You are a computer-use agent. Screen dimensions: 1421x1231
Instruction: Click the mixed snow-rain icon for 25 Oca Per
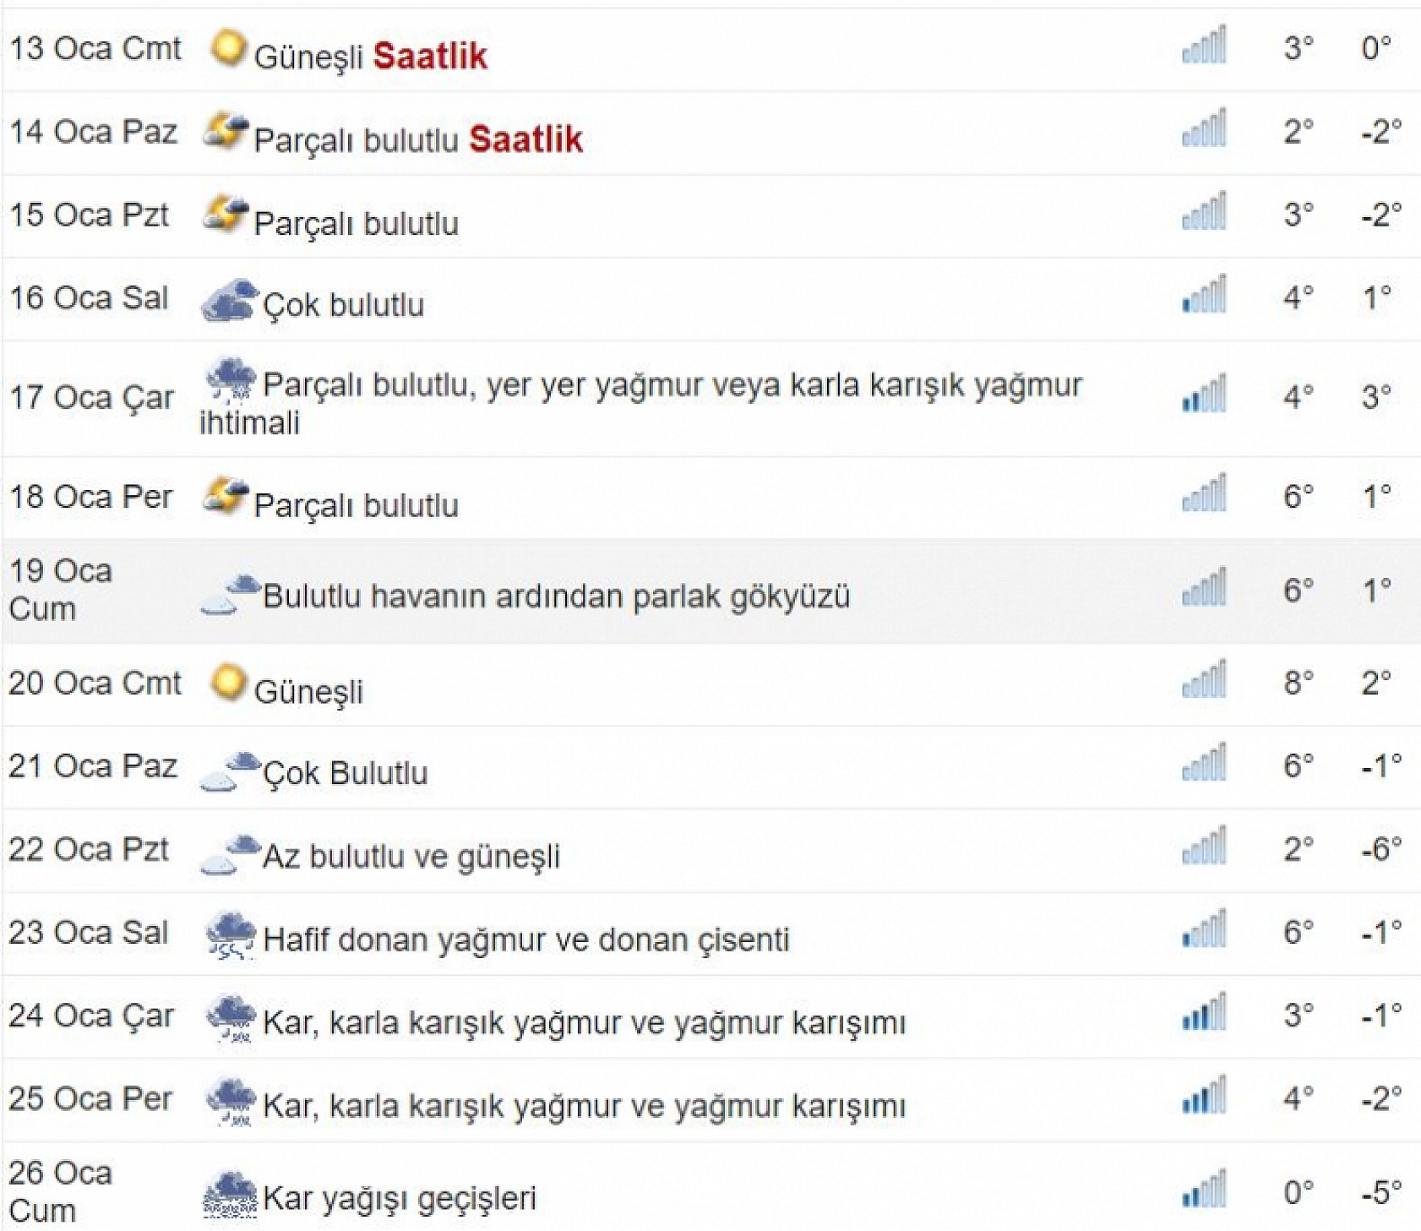click(231, 1102)
